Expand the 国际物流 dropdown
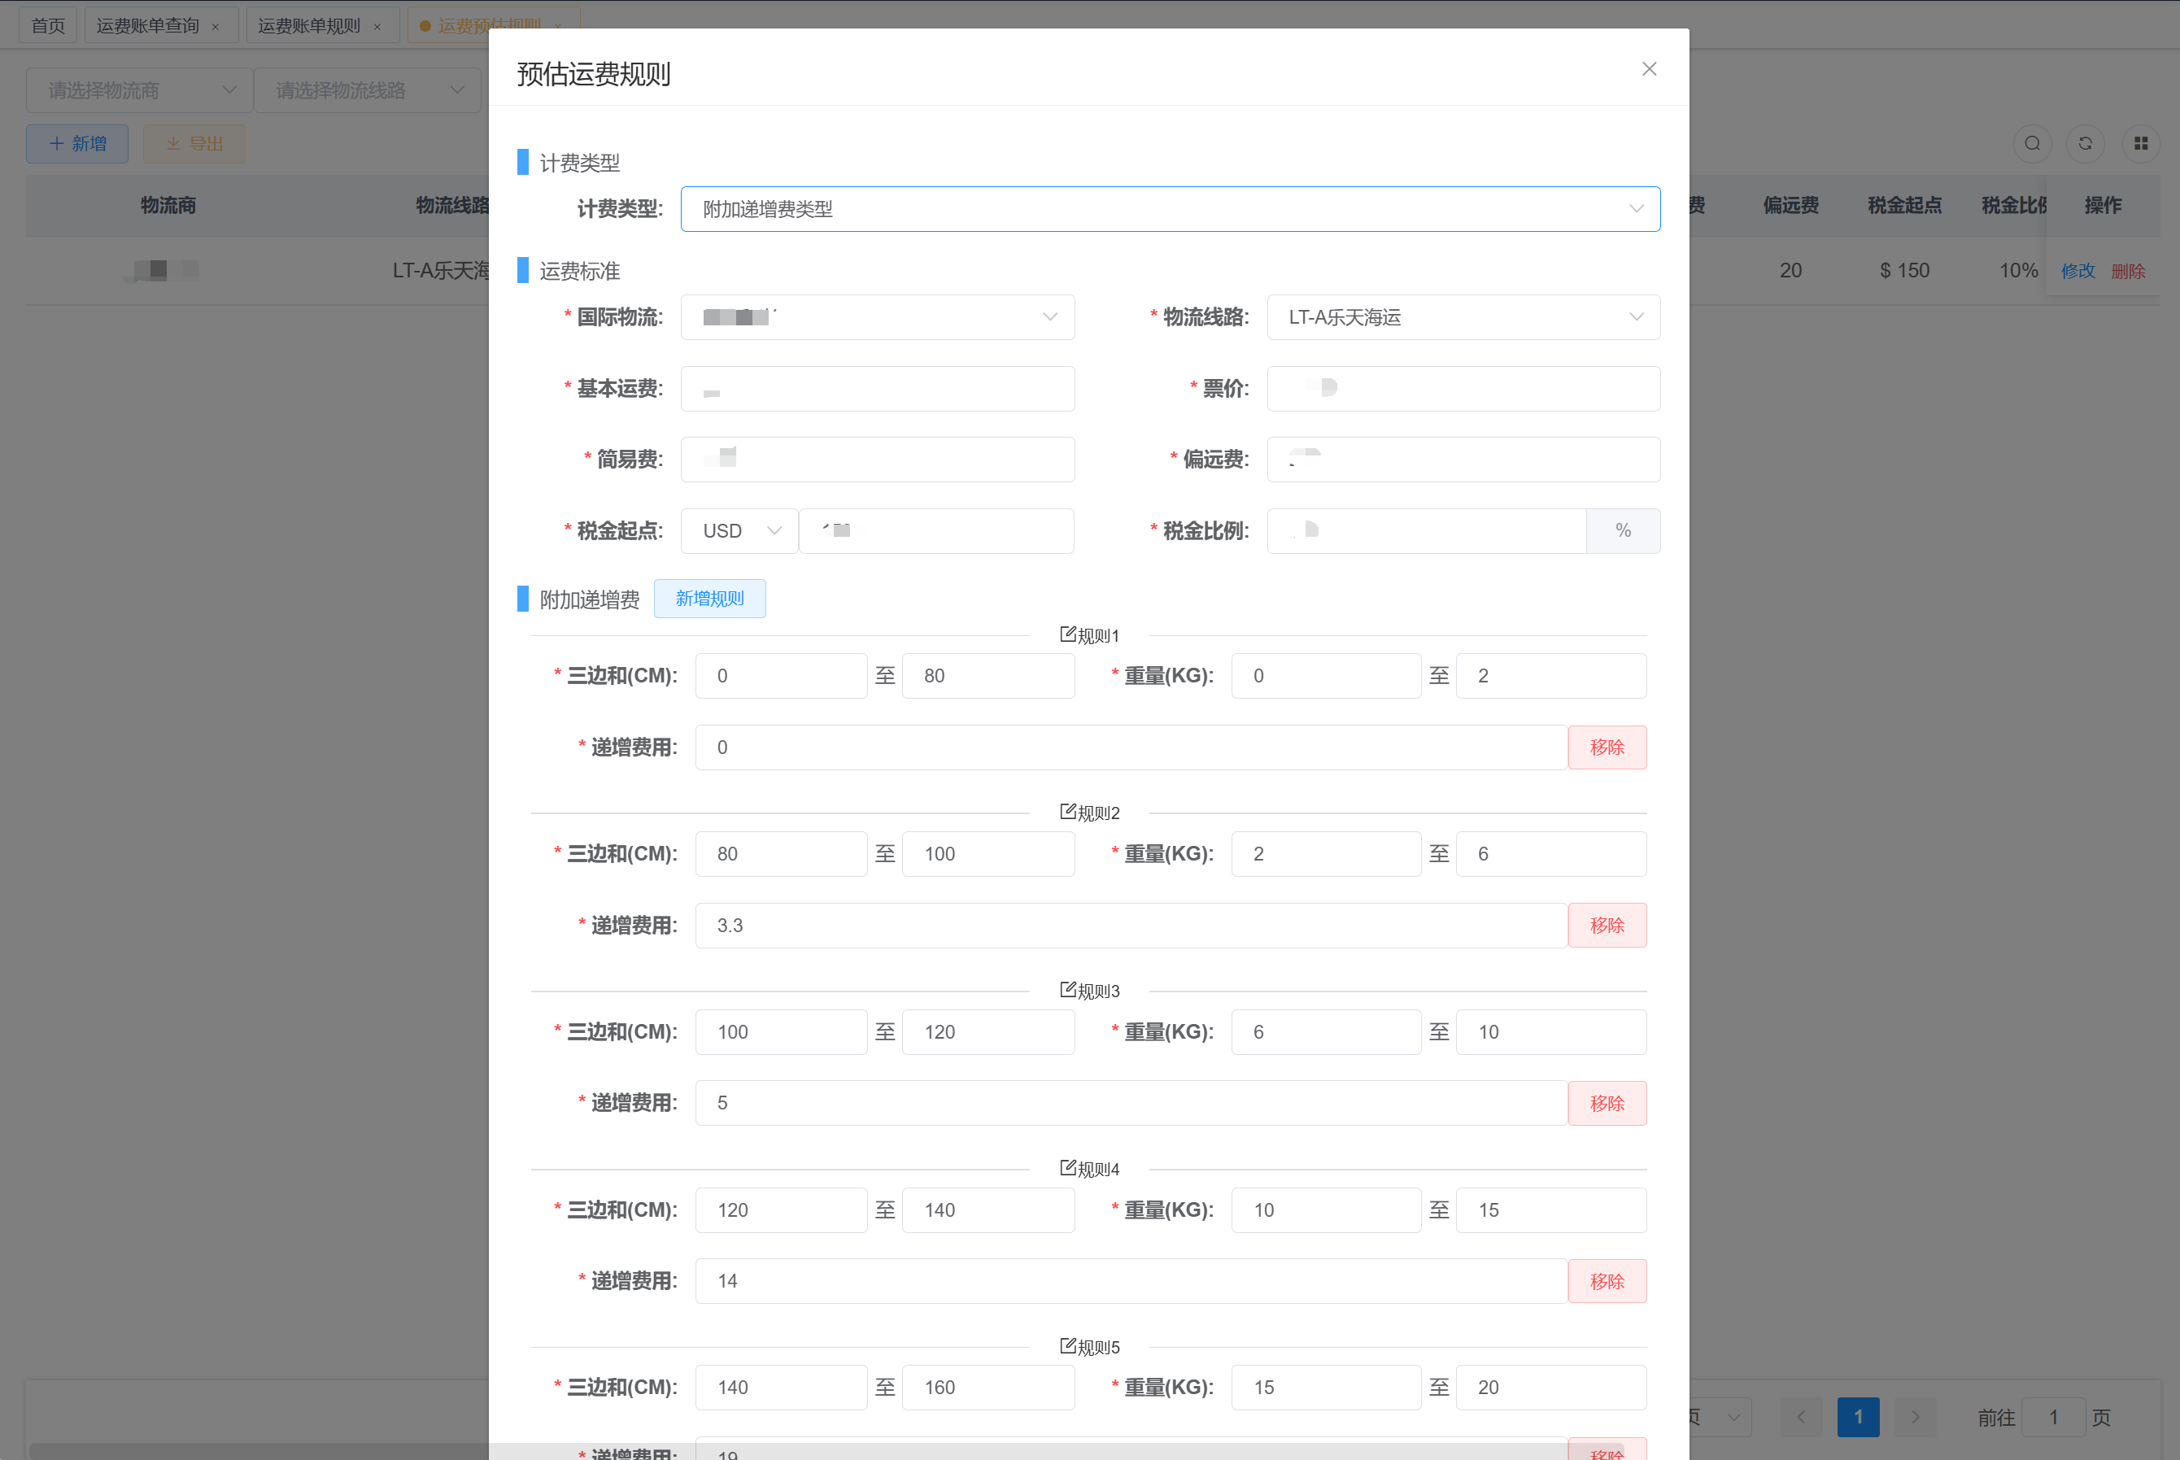 877,317
